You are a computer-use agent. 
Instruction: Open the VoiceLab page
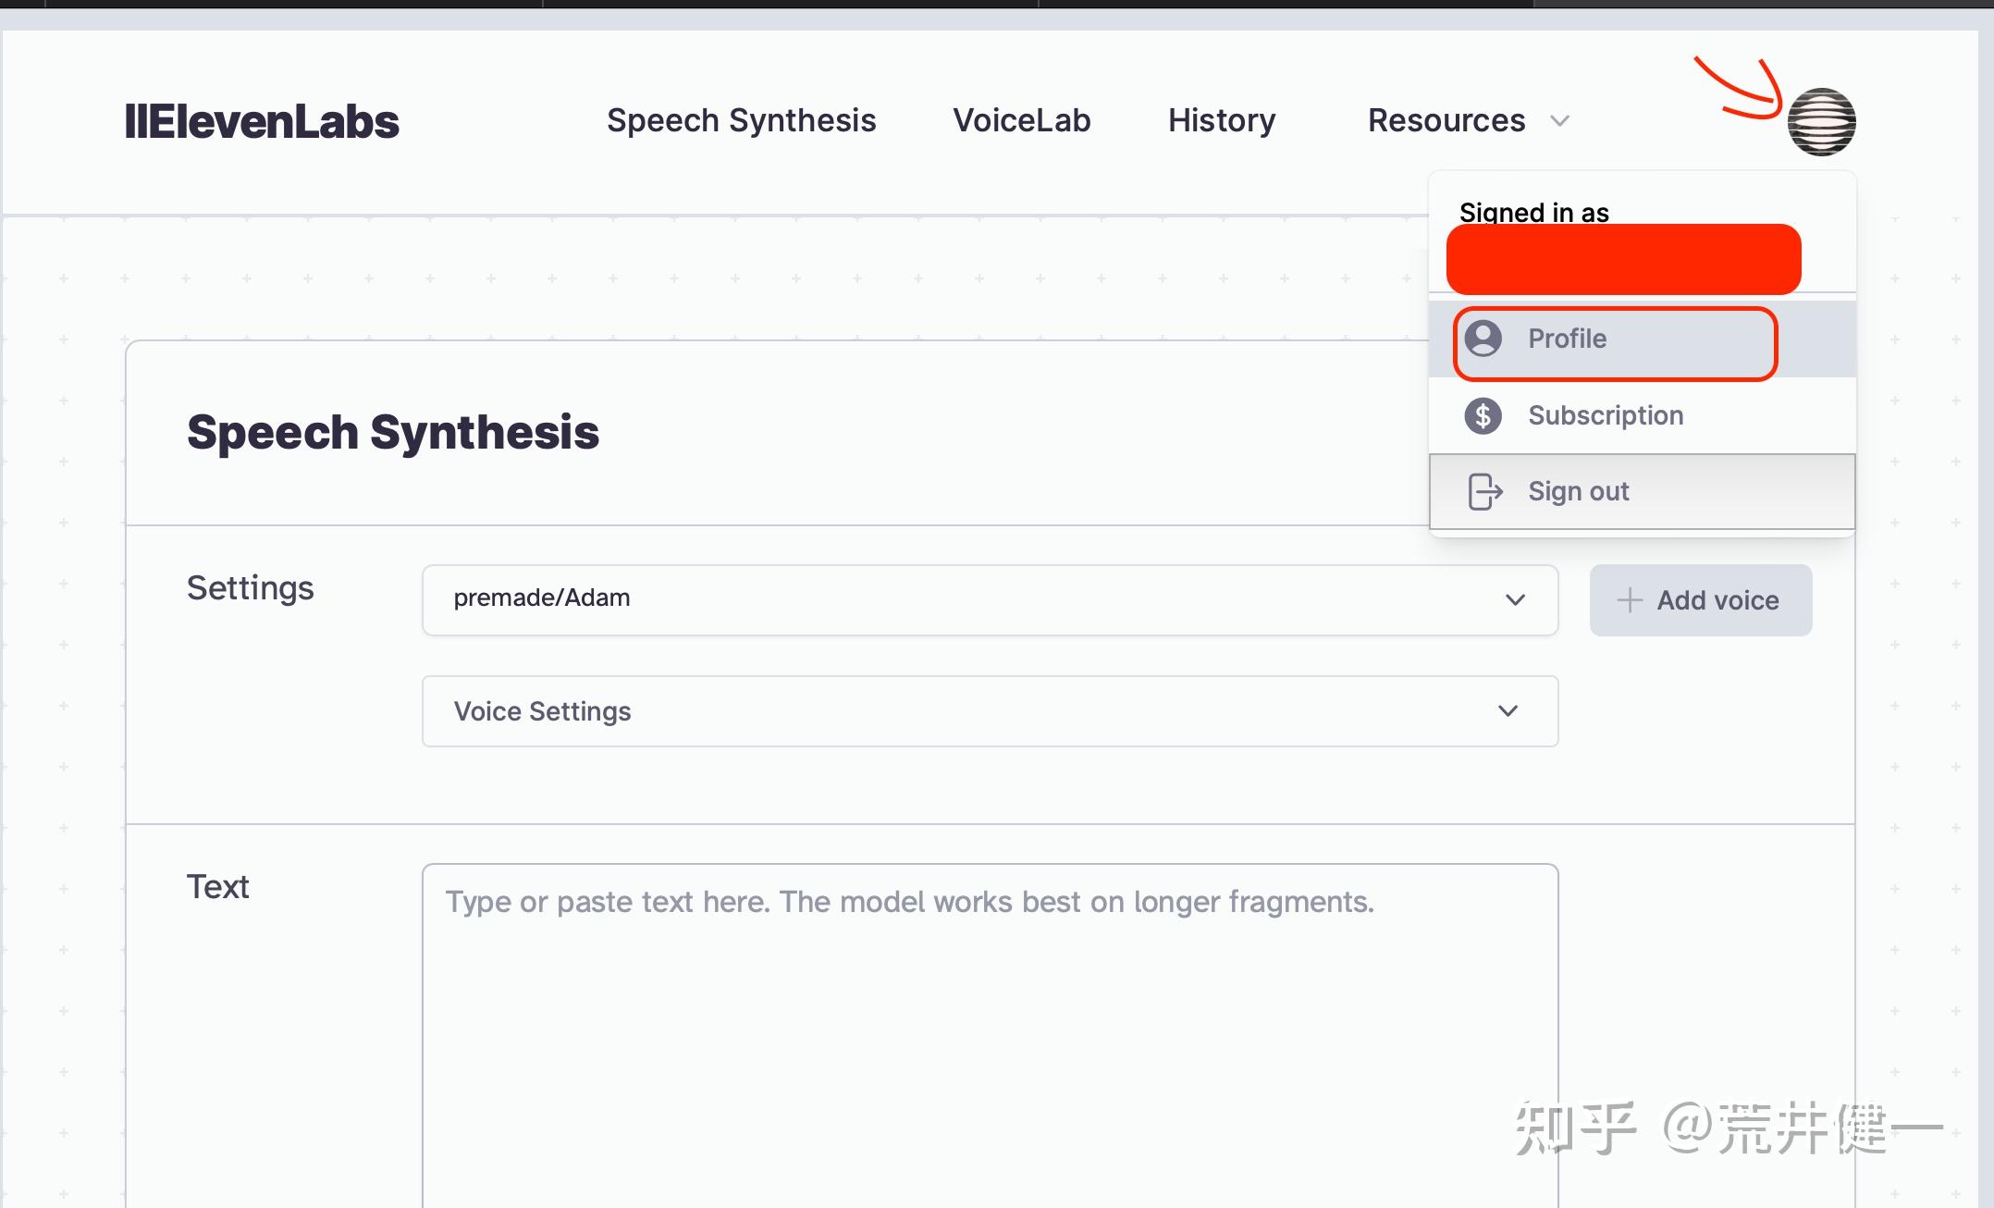(1022, 120)
